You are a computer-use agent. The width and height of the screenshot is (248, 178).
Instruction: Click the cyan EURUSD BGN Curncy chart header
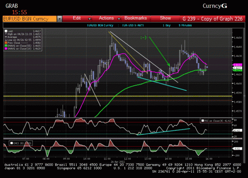pyautogui.click(x=100, y=25)
